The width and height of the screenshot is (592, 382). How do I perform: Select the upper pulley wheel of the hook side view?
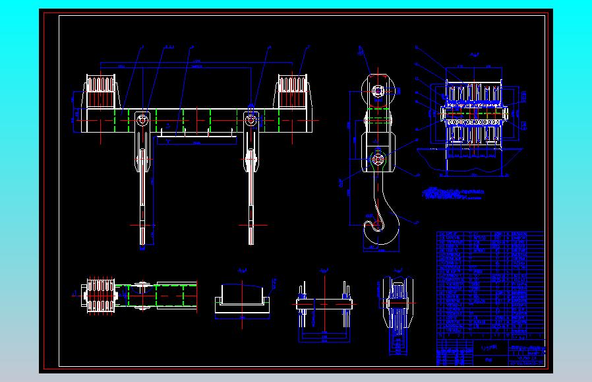(x=378, y=90)
